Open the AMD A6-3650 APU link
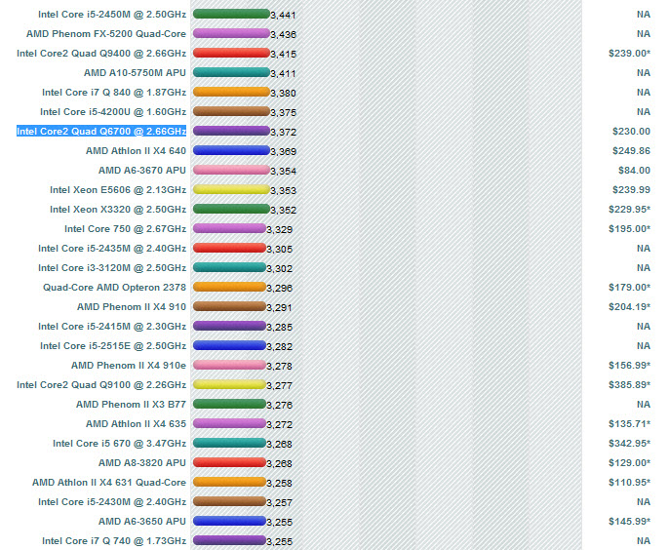 [142, 522]
